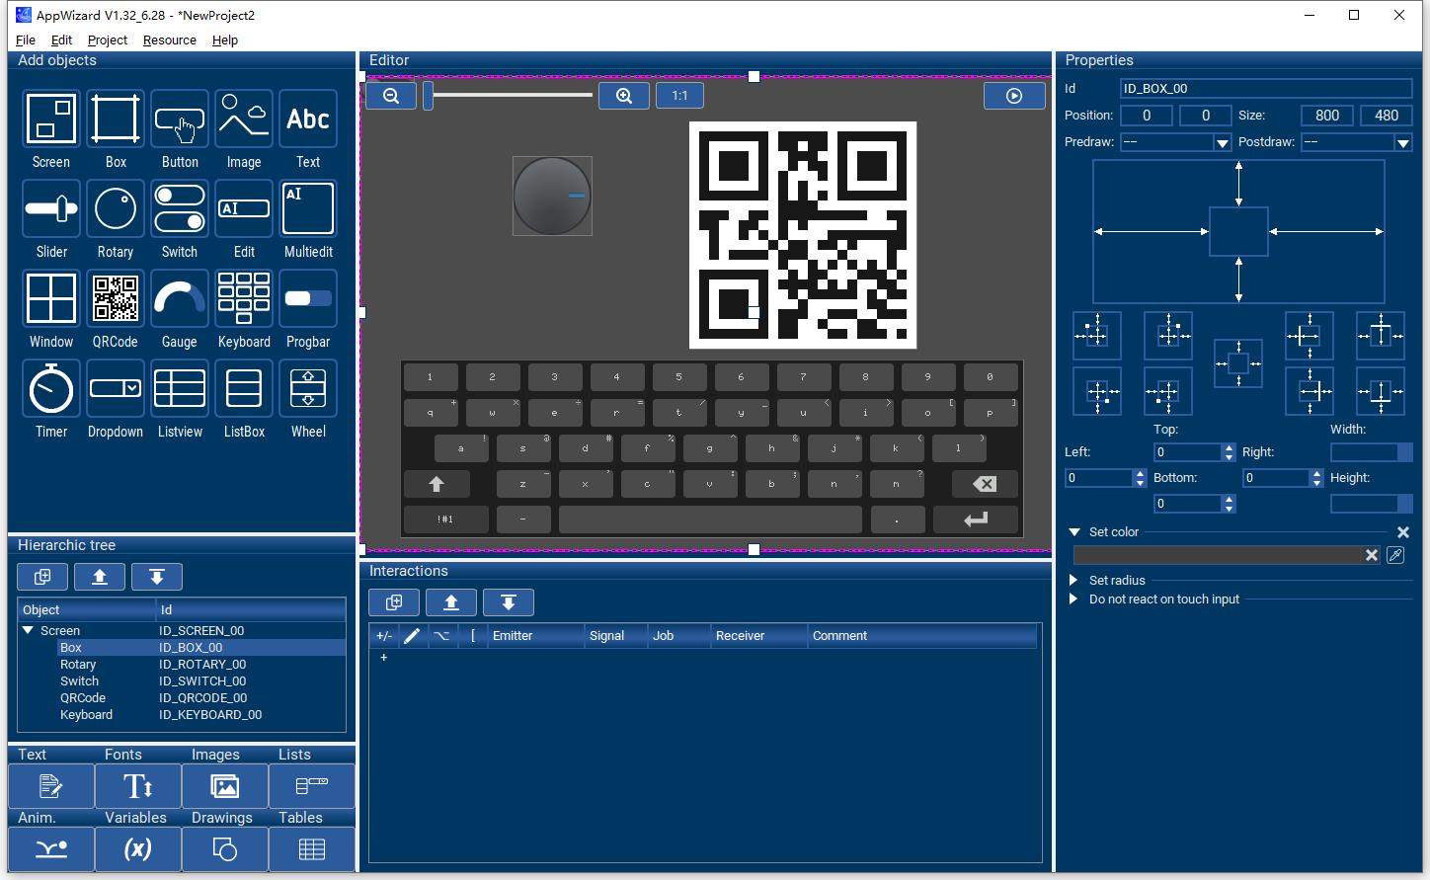Open the Edit menu
1430x880 pixels.
[x=61, y=40]
